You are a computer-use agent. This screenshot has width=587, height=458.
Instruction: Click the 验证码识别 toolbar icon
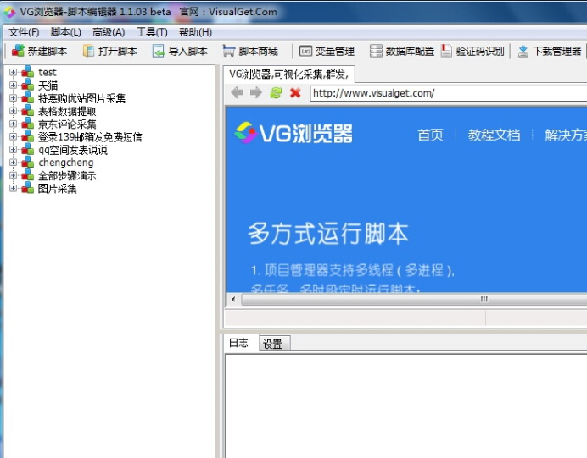[446, 51]
